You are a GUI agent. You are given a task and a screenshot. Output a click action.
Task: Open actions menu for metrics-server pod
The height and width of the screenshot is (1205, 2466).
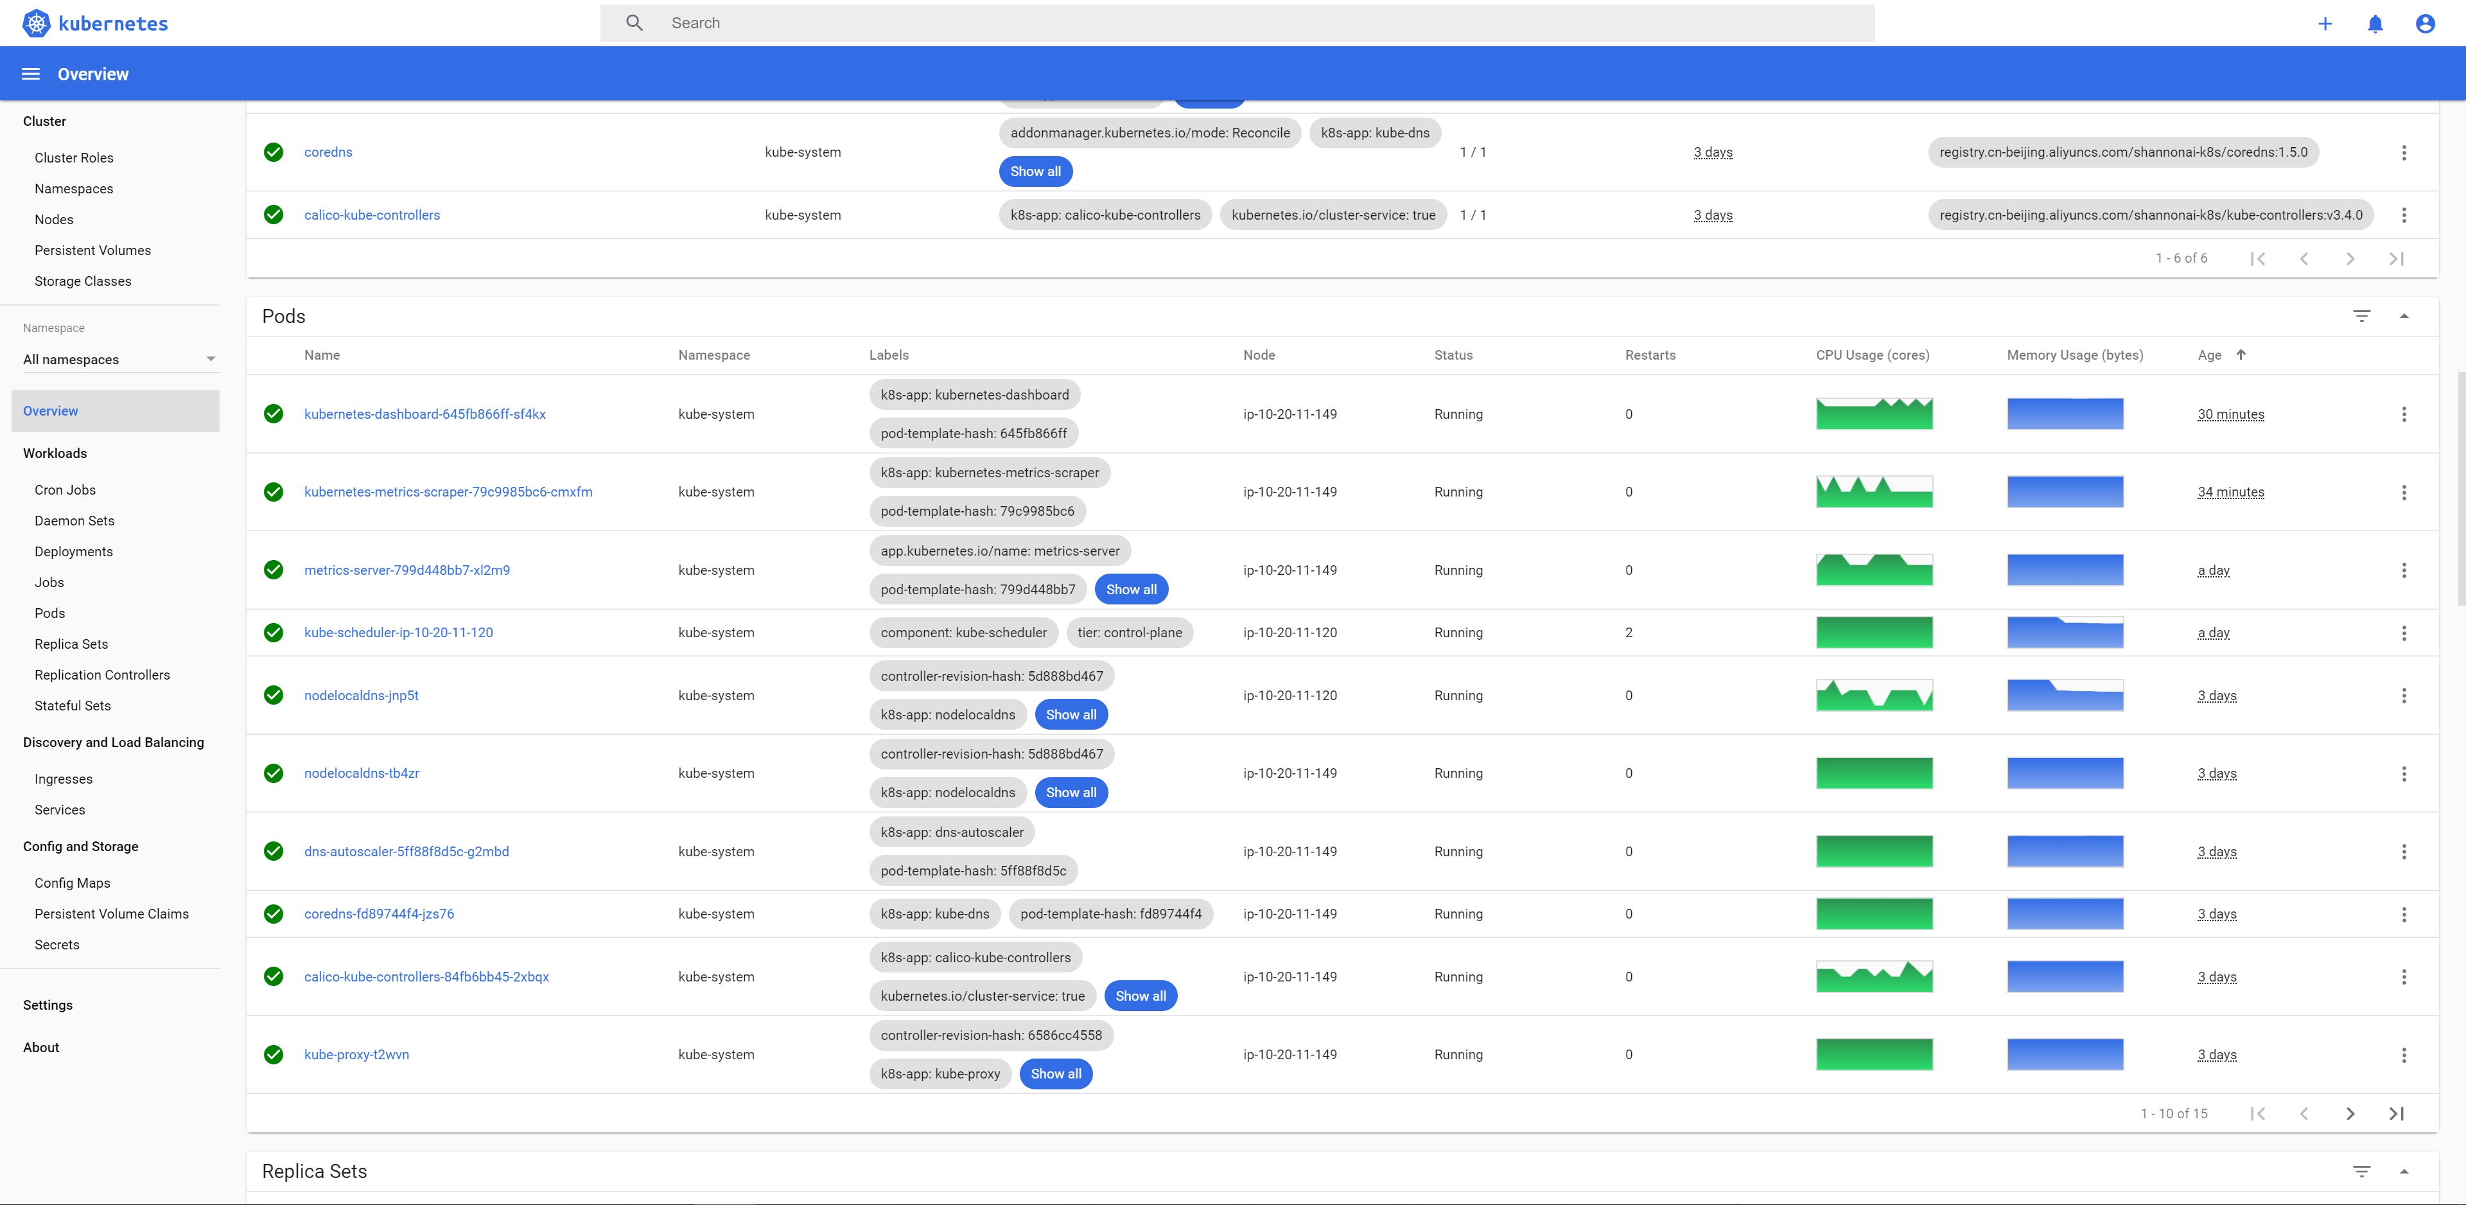[x=2404, y=570]
